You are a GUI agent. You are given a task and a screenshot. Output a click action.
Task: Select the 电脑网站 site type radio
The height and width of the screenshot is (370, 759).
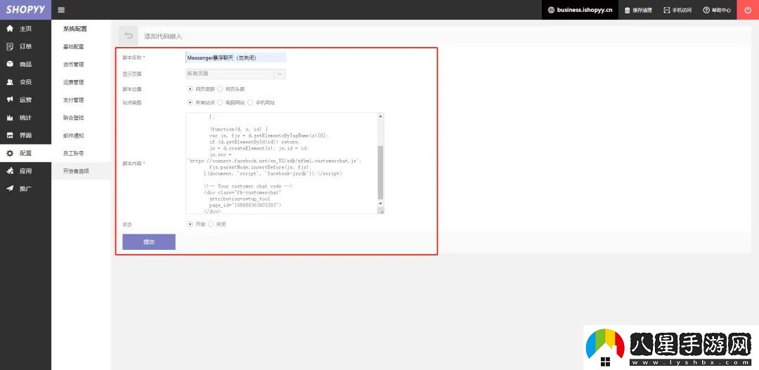[x=220, y=103]
